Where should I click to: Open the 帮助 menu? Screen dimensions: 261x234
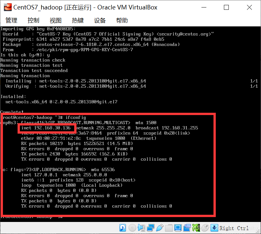coord(122,20)
